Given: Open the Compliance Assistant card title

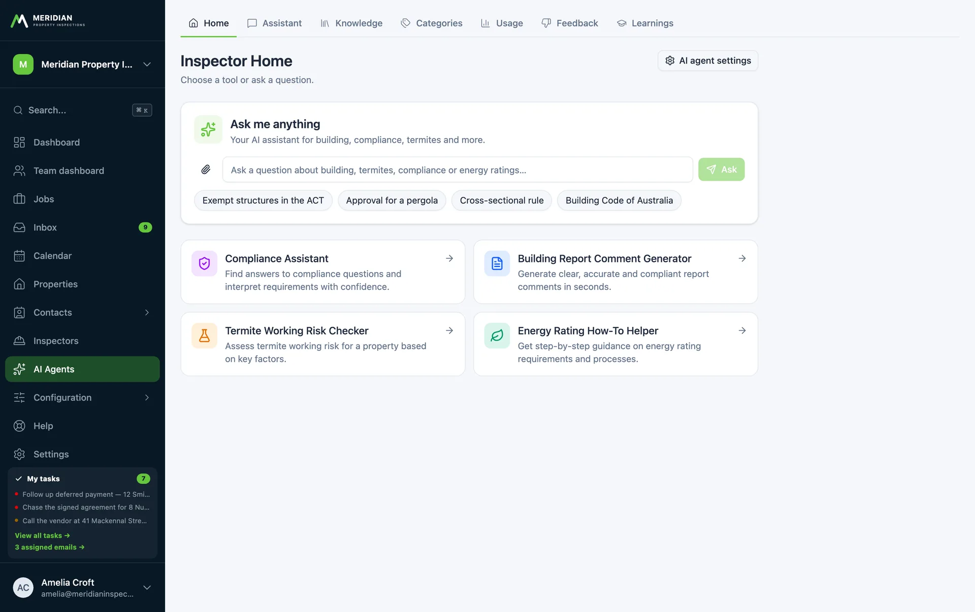Looking at the screenshot, I should click(277, 259).
